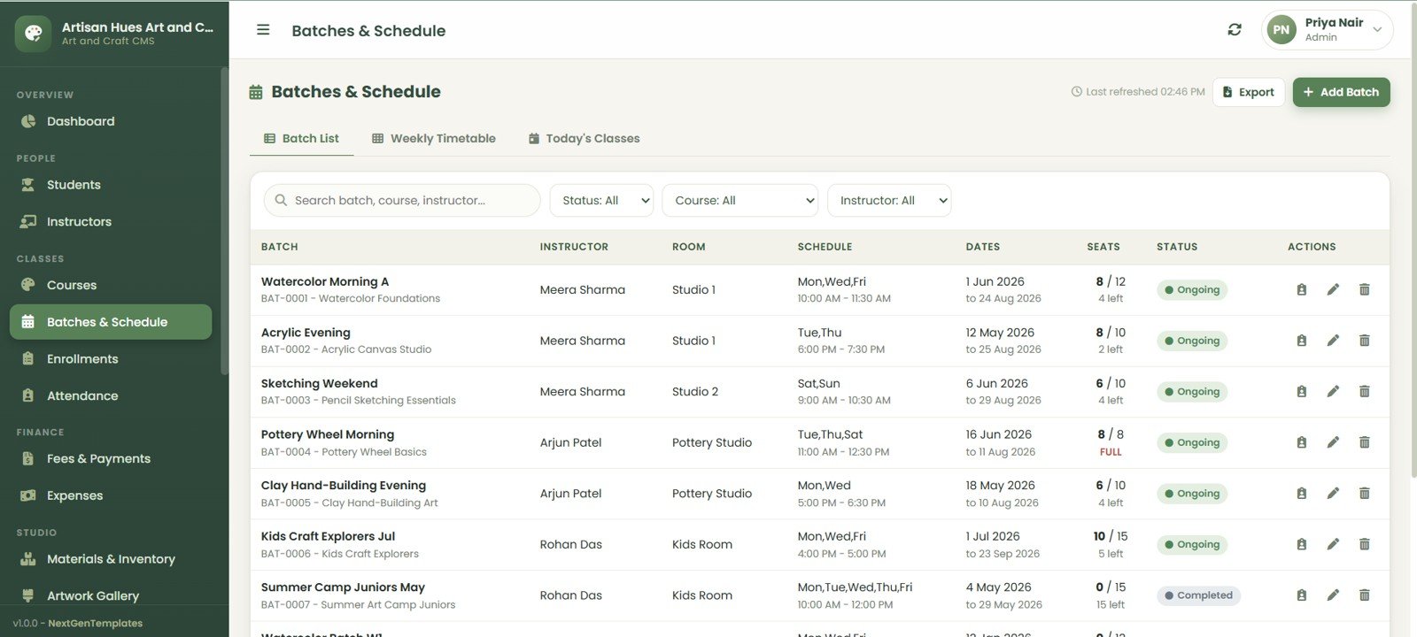This screenshot has height=637, width=1417.
Task: Delete the Summer Camp Juniors May batch
Action: pyautogui.click(x=1364, y=595)
